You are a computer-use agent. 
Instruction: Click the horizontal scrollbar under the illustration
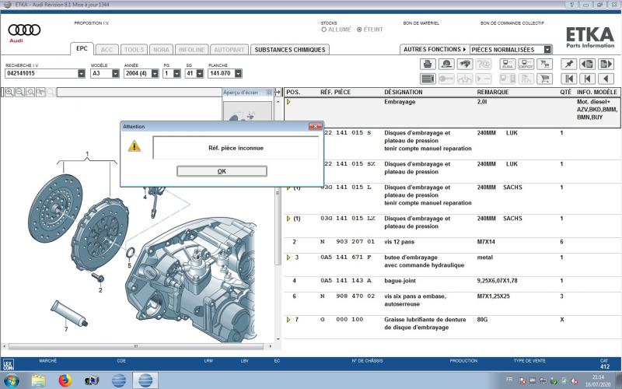135,346
